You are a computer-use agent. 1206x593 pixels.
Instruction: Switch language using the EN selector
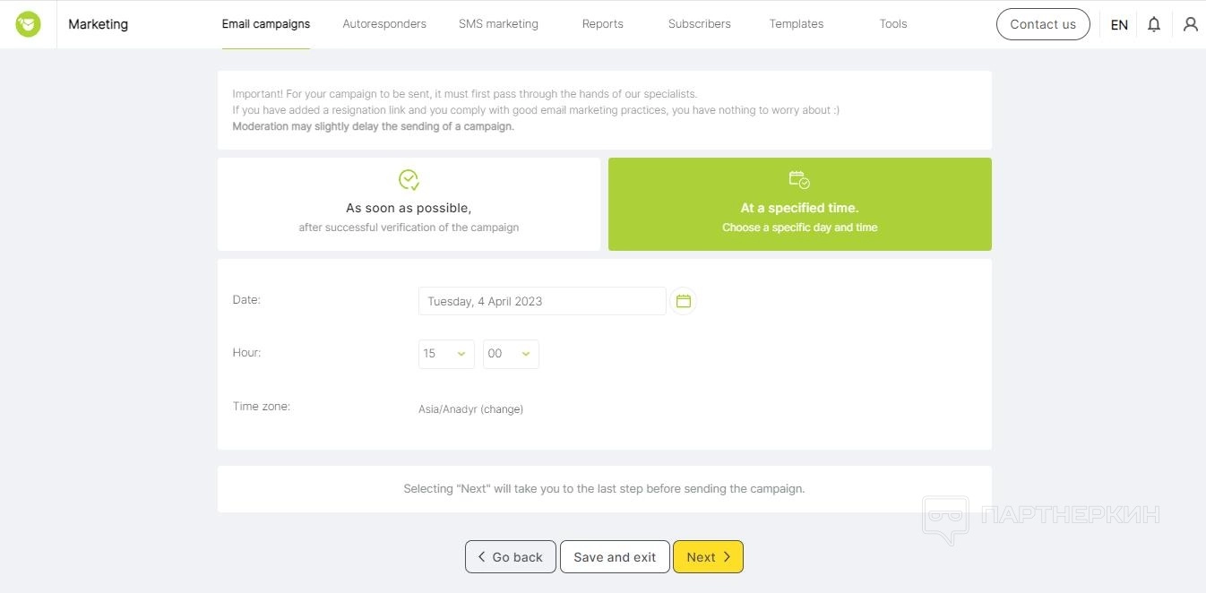[1119, 25]
